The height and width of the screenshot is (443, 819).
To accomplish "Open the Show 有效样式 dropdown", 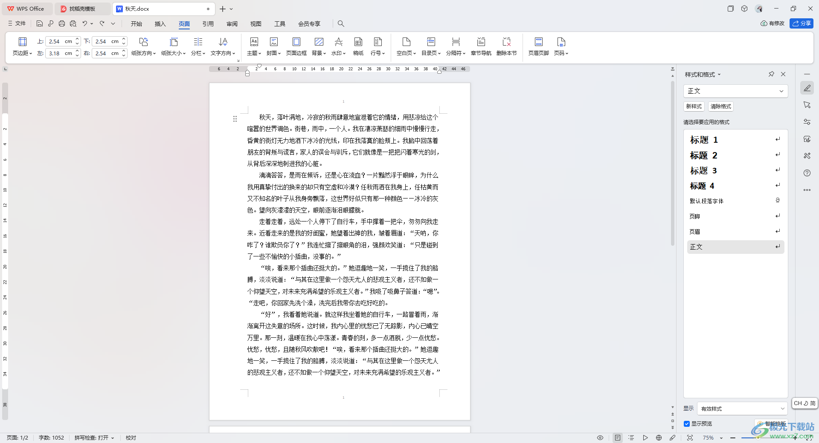I will click(x=742, y=408).
